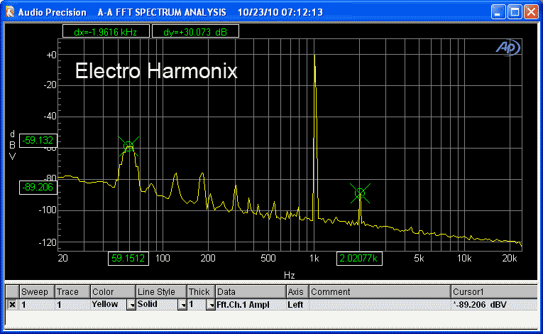Click the Fft.Ch.1 Ampl data cell

tap(251, 305)
